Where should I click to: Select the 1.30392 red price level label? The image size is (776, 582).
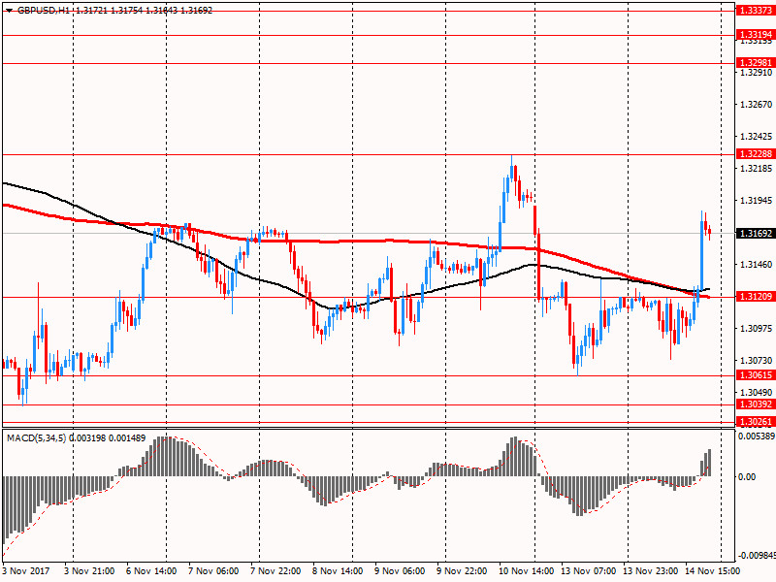756,404
